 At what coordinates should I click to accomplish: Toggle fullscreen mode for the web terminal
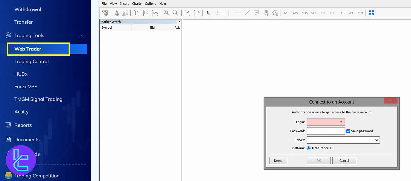[372, 13]
